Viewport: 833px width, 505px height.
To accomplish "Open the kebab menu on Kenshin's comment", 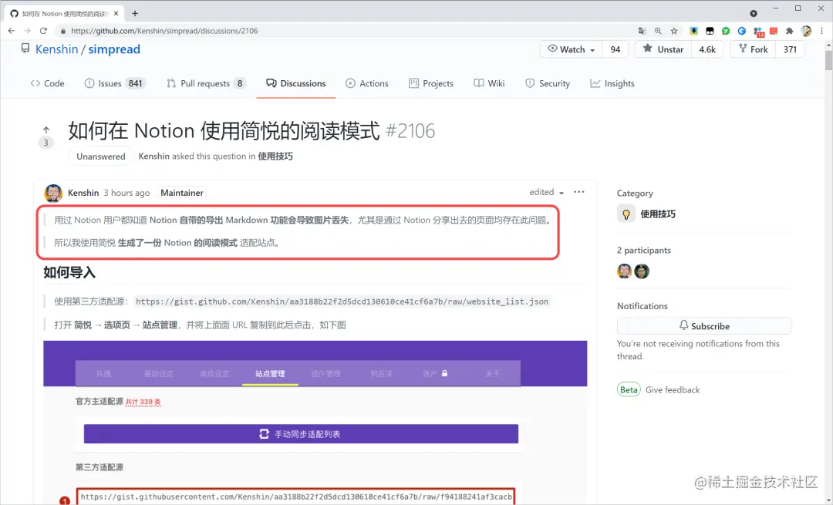I will click(x=579, y=192).
